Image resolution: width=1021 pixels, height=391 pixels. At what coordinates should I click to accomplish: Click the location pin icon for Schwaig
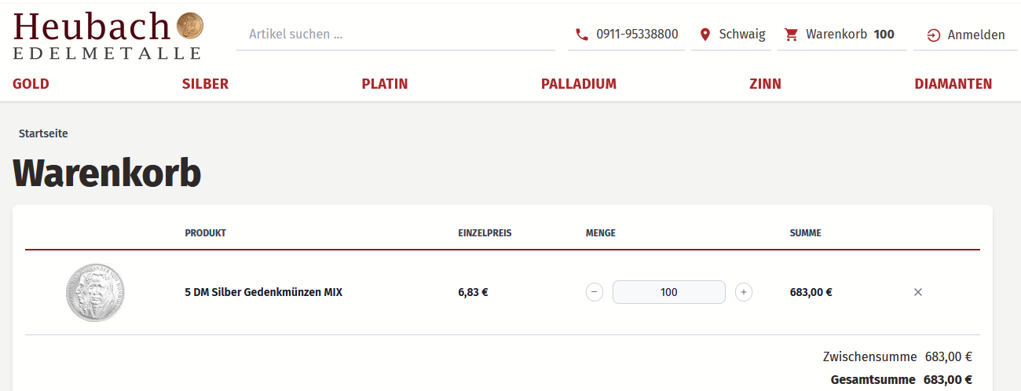(705, 35)
